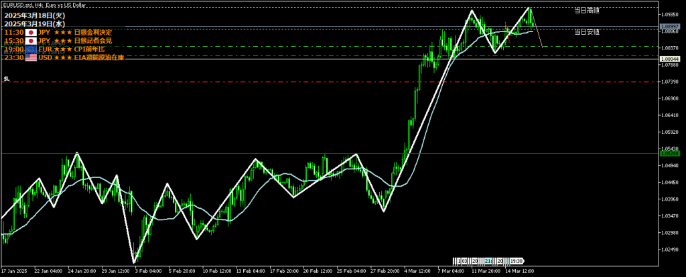Click the 当日安値 daily low label
The height and width of the screenshot is (277, 686).
pos(587,32)
